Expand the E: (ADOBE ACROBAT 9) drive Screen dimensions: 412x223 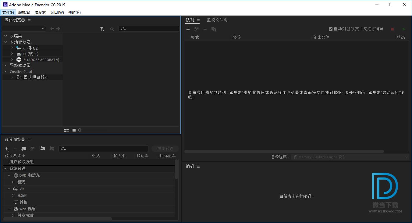coord(12,59)
